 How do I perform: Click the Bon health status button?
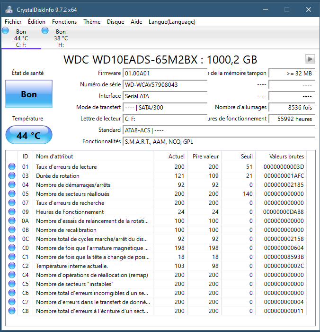click(x=29, y=94)
